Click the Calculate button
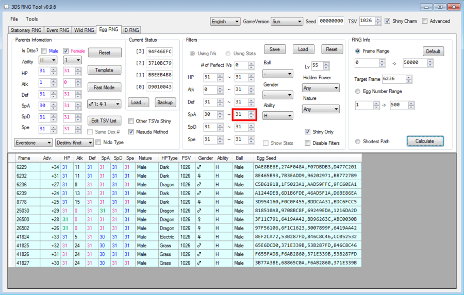This screenshot has height=295, width=464. pyautogui.click(x=425, y=141)
